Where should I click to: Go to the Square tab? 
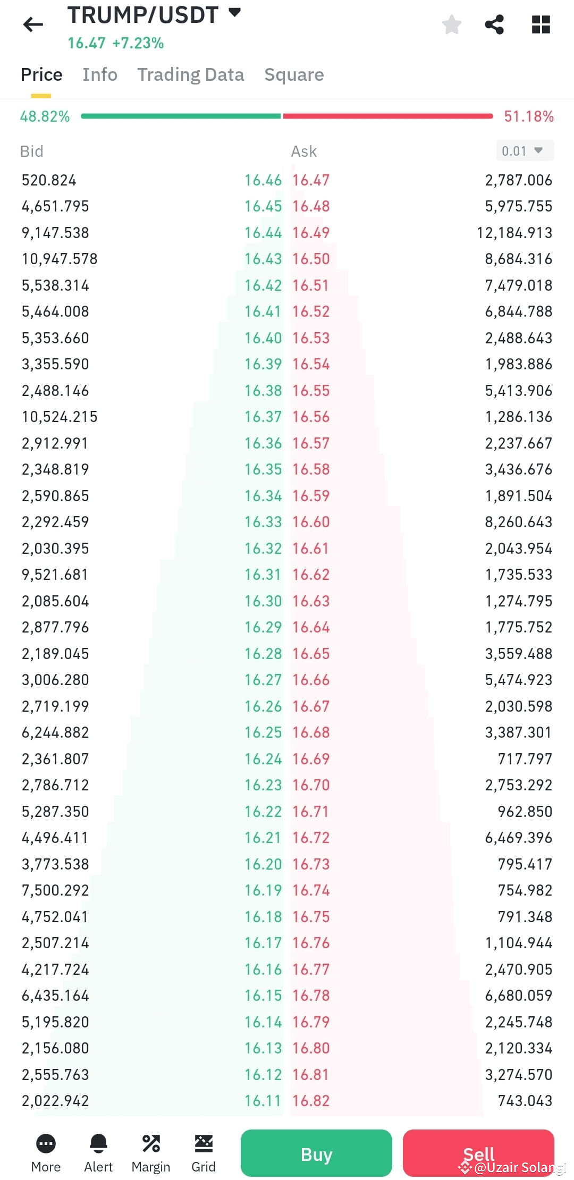294,74
